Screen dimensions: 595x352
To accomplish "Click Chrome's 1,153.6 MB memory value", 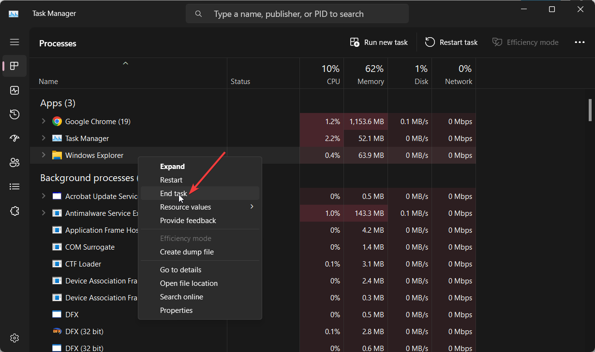I will 367,122.
